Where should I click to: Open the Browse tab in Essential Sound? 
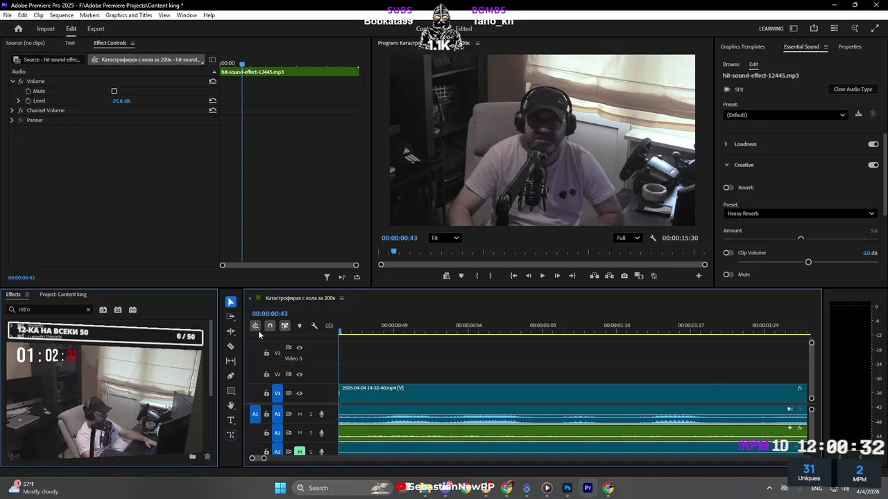click(x=731, y=64)
